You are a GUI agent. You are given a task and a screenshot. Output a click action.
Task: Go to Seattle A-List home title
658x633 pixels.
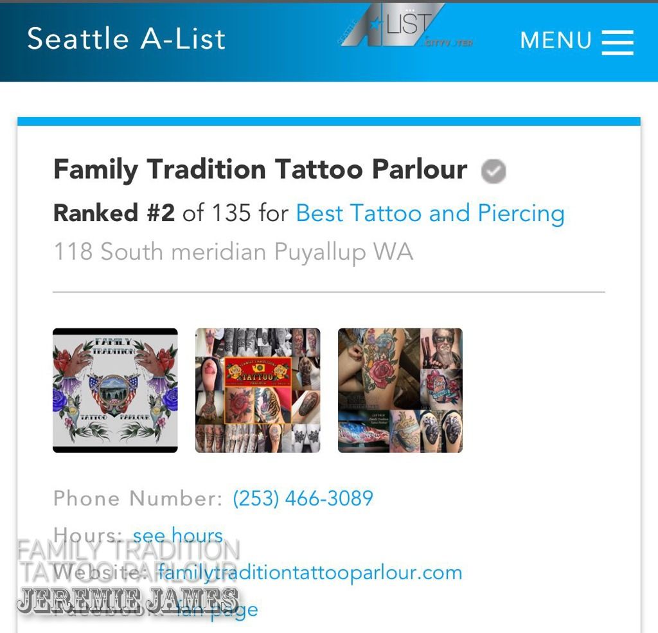click(x=127, y=39)
